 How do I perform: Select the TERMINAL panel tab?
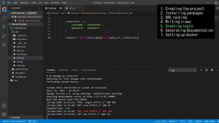pos(51,70)
